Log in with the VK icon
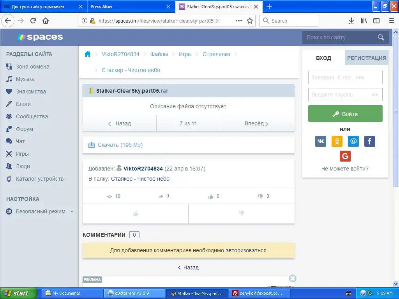Screen dimensions: 399x299 click(321, 141)
